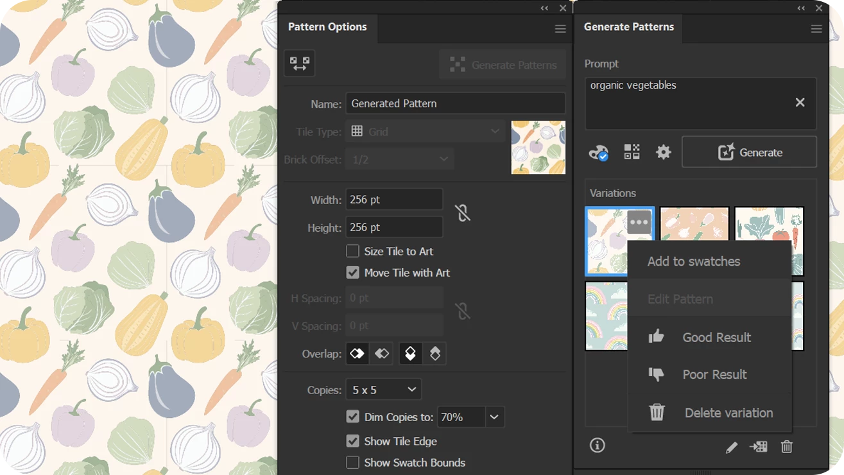Clear the prompt with the X icon
This screenshot has height=475, width=844.
(x=800, y=102)
